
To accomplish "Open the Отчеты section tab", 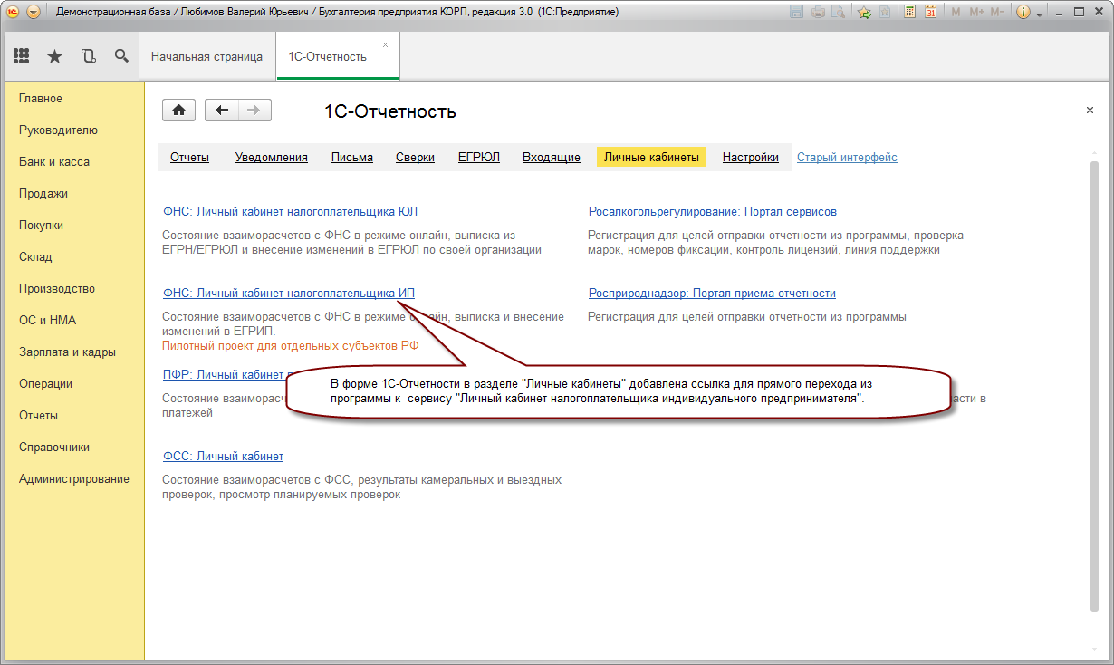I will [189, 157].
